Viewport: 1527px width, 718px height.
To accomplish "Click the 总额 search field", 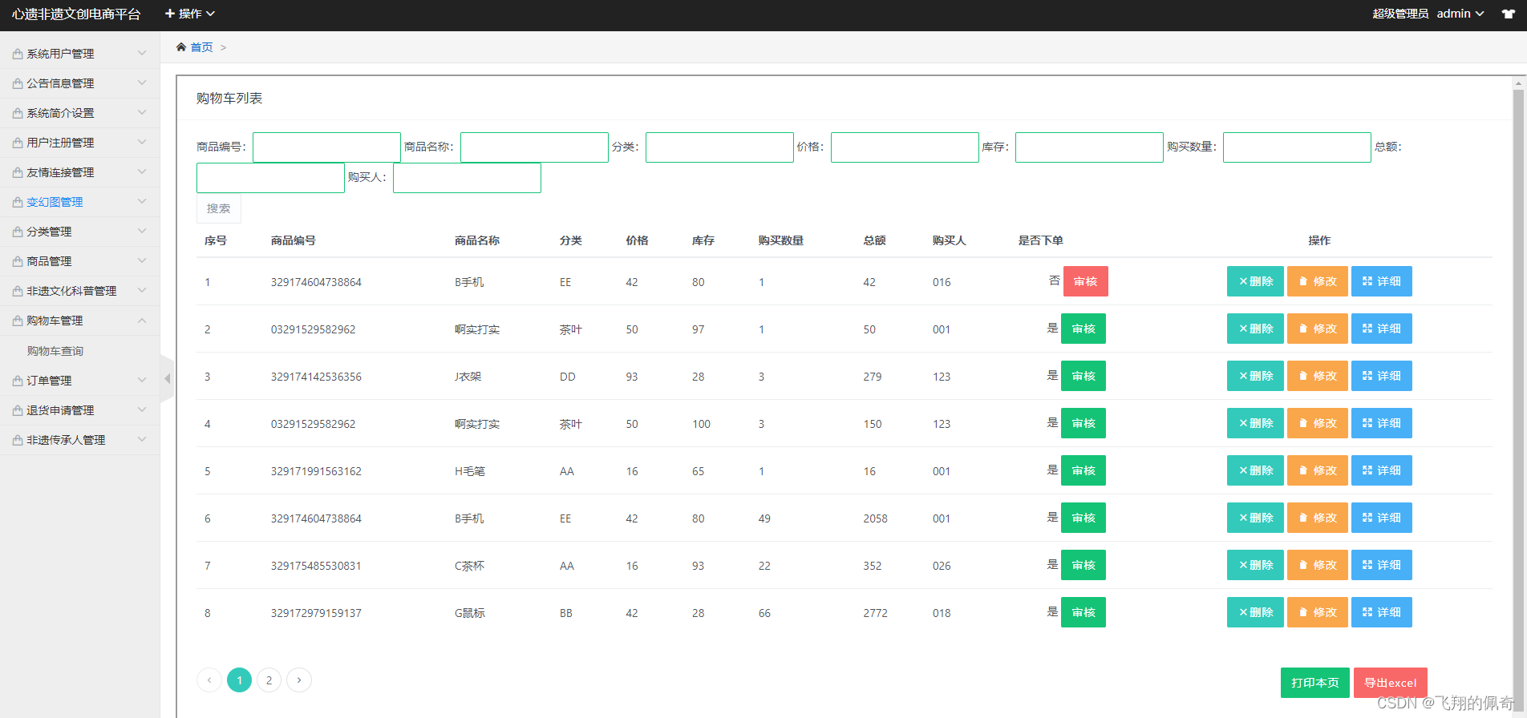I will click(270, 178).
